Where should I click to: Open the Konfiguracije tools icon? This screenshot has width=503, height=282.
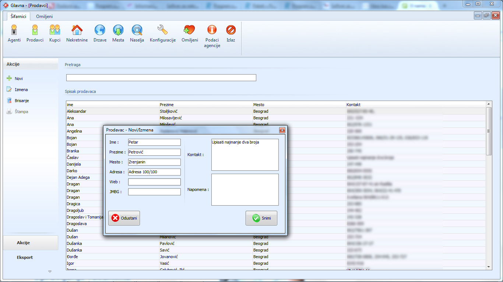tap(162, 30)
